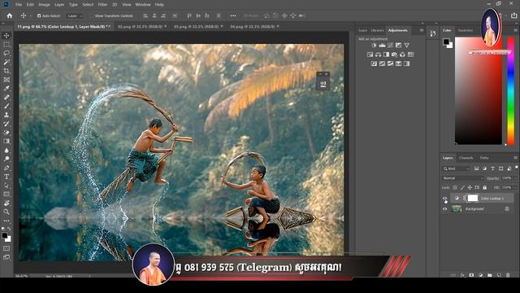
Task: Click the Share icon at top right
Action: click(x=514, y=15)
